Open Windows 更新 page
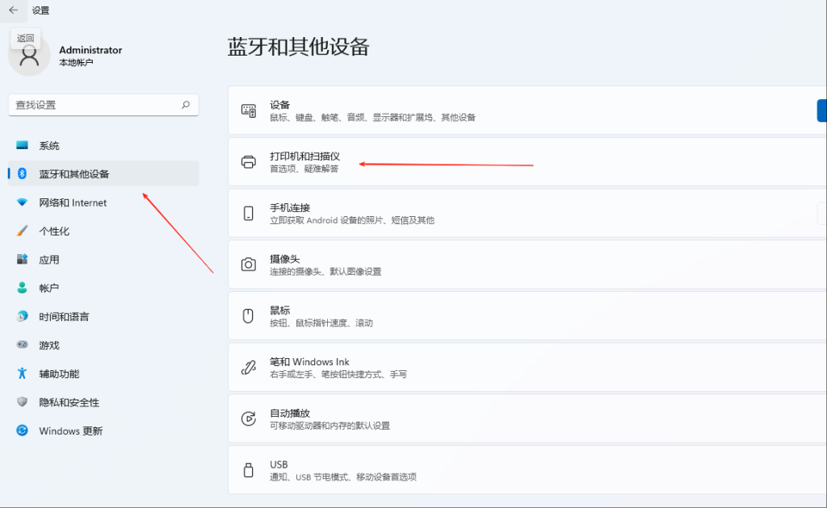Screen dimensions: 827x508 pyautogui.click(x=103, y=431)
